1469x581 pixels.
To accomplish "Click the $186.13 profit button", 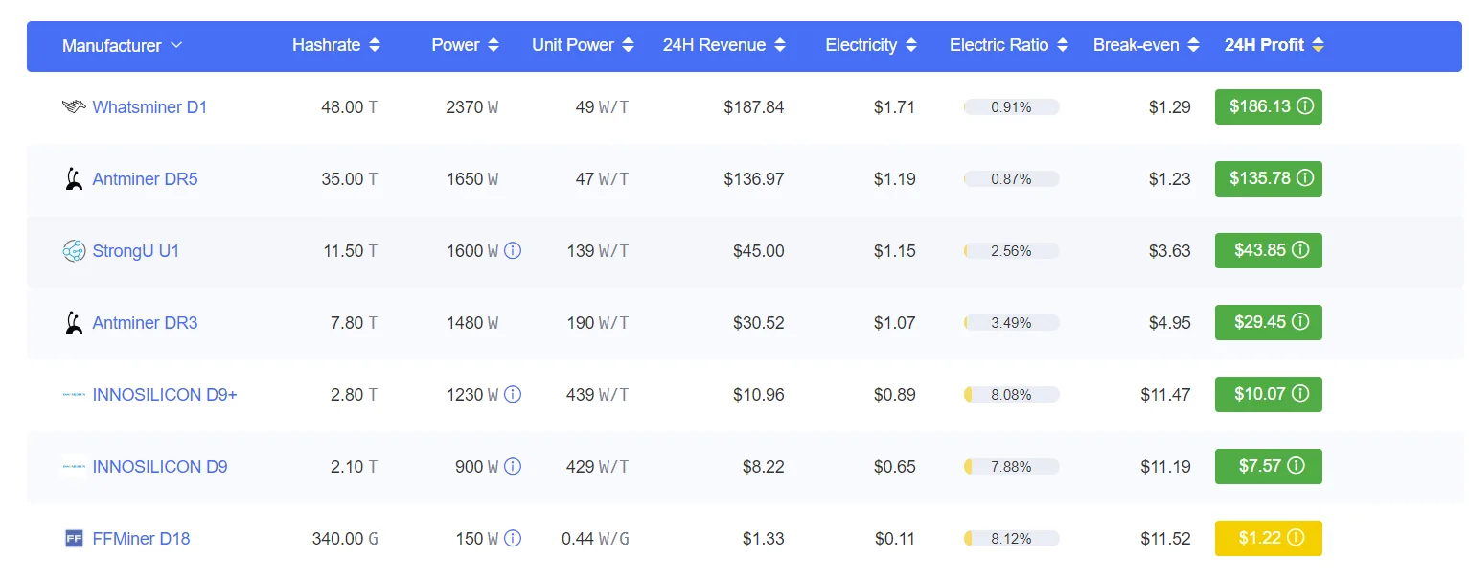I will (x=1268, y=107).
